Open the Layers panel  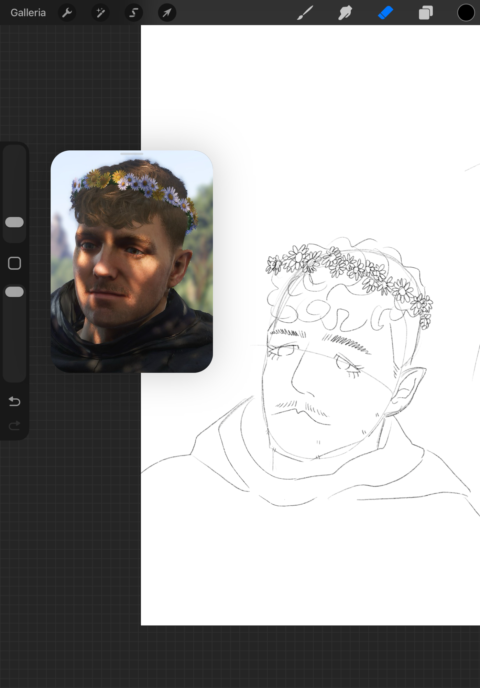[426, 13]
